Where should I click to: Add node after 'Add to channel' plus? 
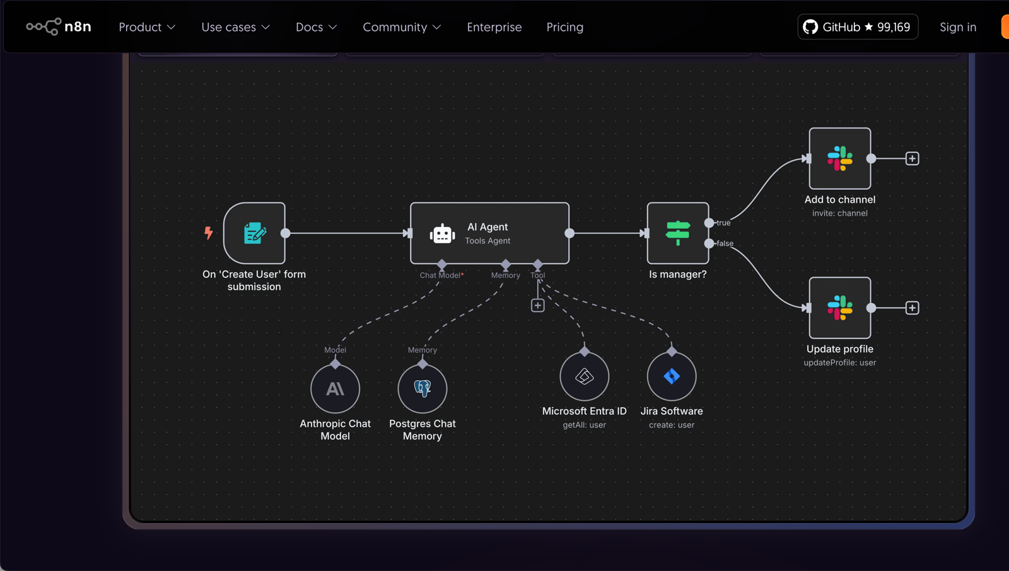click(912, 158)
